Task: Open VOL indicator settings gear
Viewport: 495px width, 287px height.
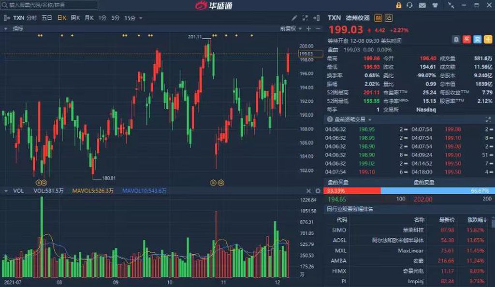Action: [x=318, y=191]
